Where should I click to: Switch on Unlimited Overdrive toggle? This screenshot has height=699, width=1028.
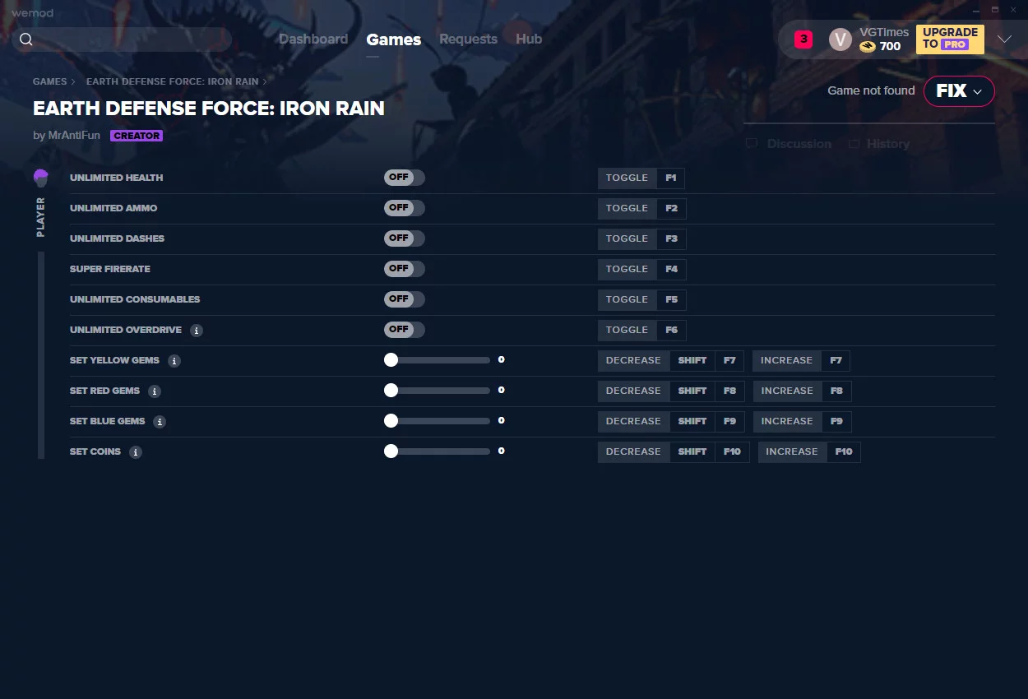click(405, 330)
